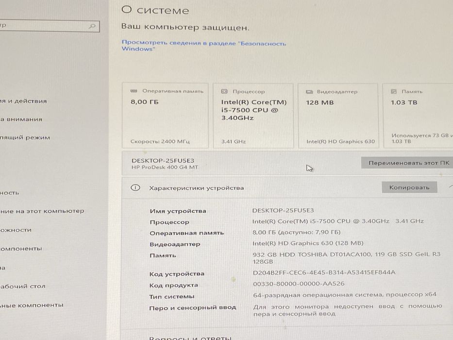Click device ID 'D204B2FF-CEC6-4E45-B314-A53415EF844A'
The width and height of the screenshot is (453, 340).
tap(324, 272)
